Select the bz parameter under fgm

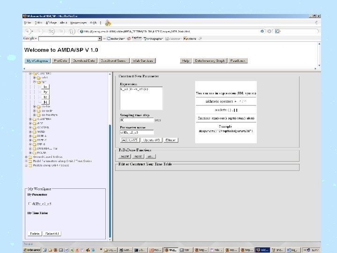click(45, 97)
